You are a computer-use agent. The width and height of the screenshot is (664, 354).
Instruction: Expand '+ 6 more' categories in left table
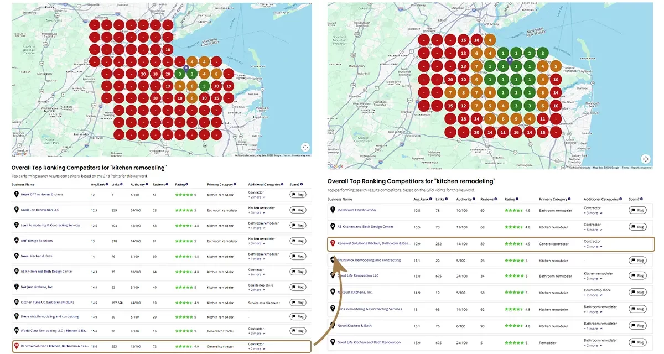(x=257, y=274)
